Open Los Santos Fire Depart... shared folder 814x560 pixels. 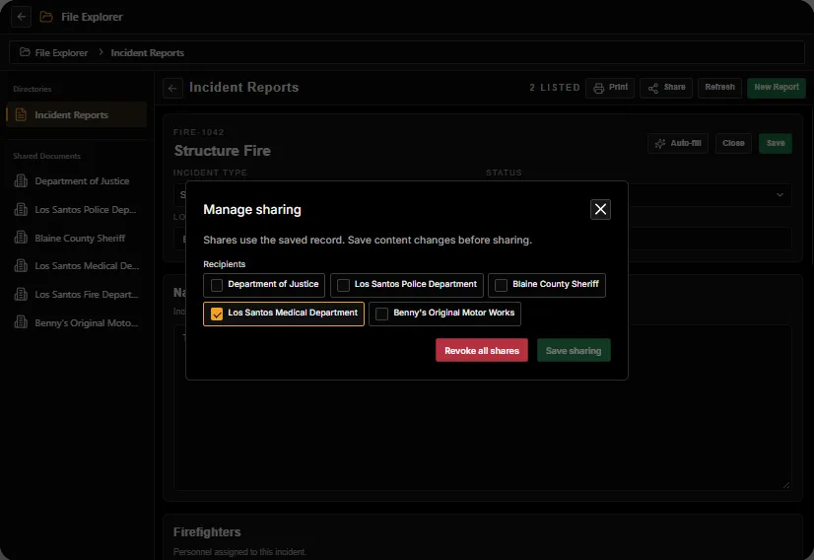[x=76, y=295]
